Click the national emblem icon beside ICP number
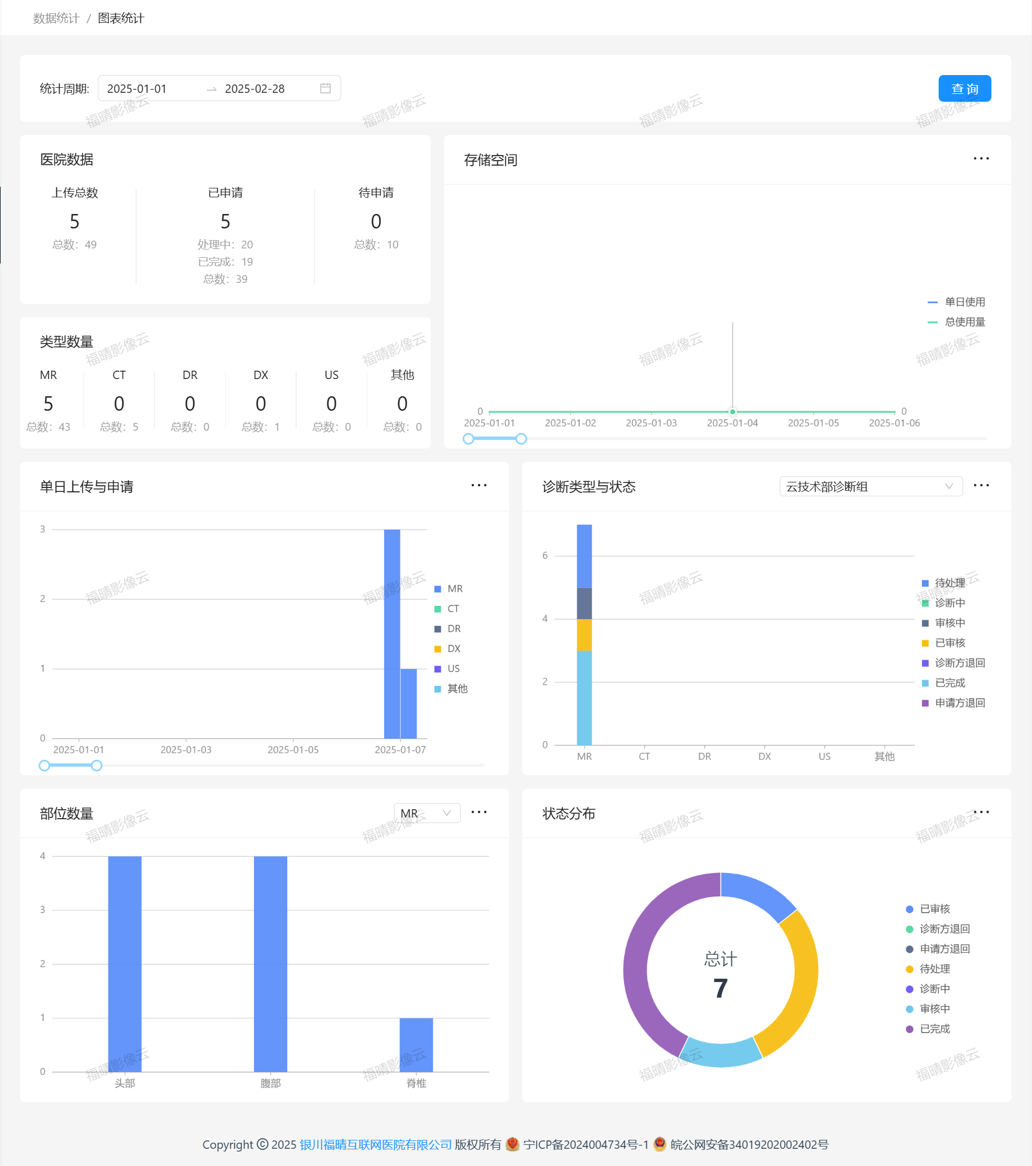The image size is (1032, 1166). [512, 1144]
